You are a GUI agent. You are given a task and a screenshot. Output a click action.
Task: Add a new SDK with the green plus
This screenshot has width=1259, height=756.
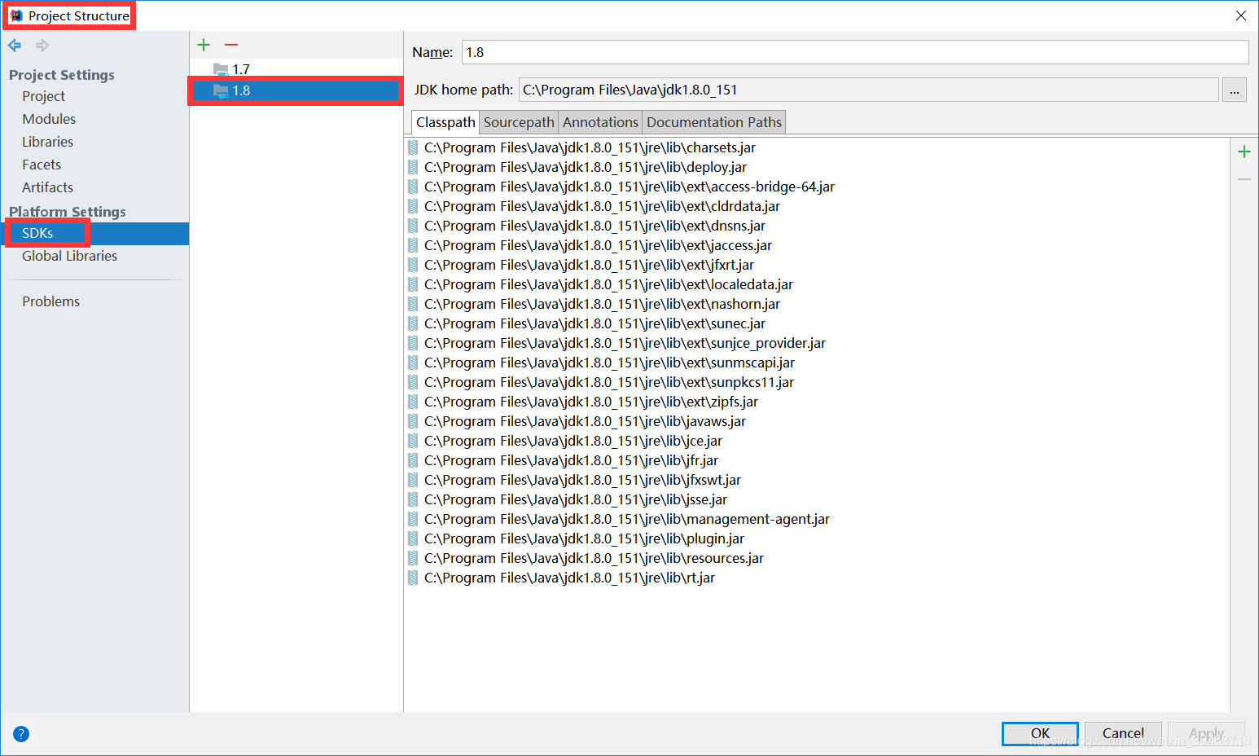pos(204,45)
